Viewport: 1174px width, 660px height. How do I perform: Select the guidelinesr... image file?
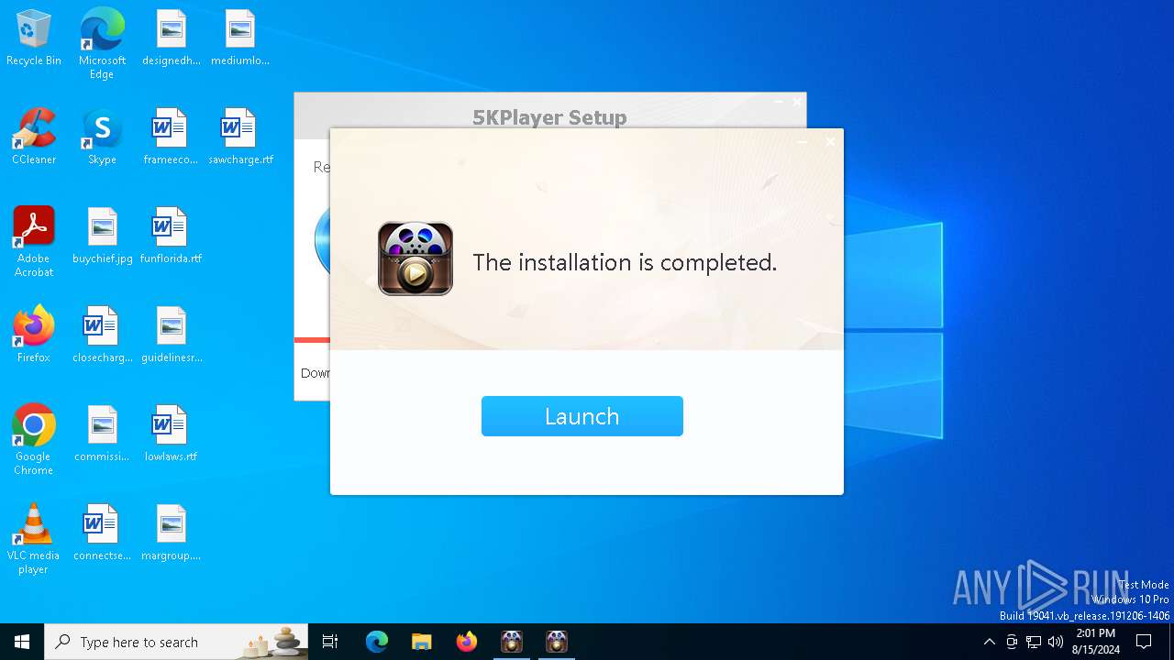click(x=171, y=335)
